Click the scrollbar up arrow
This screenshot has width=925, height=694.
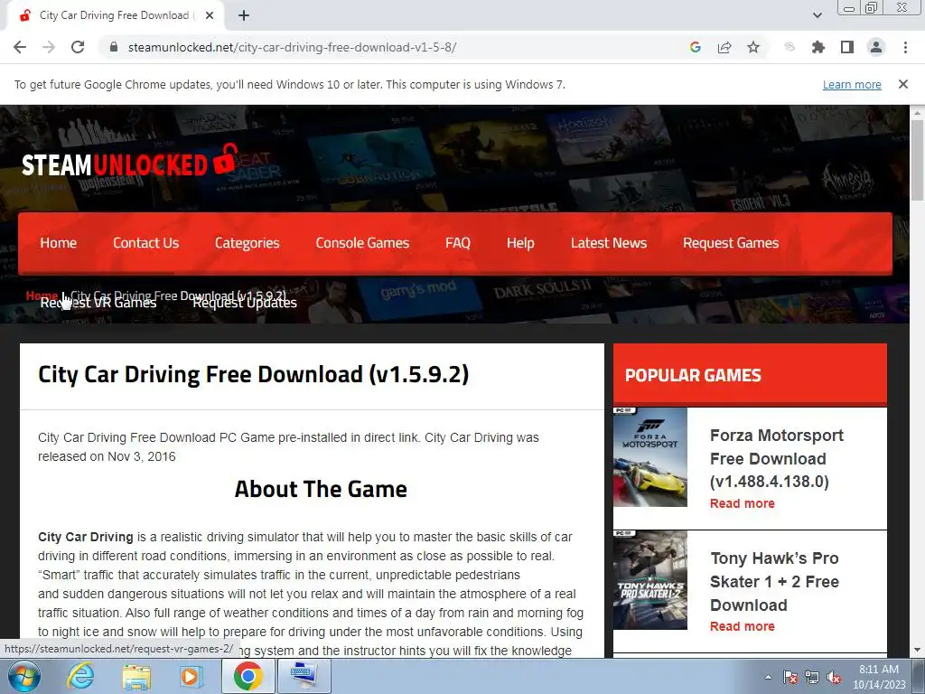pos(917,112)
